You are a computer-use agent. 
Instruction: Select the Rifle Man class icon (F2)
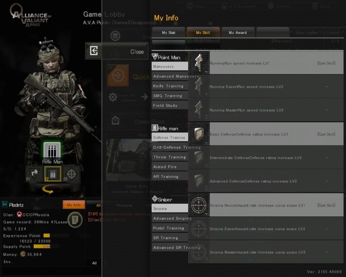53,174
